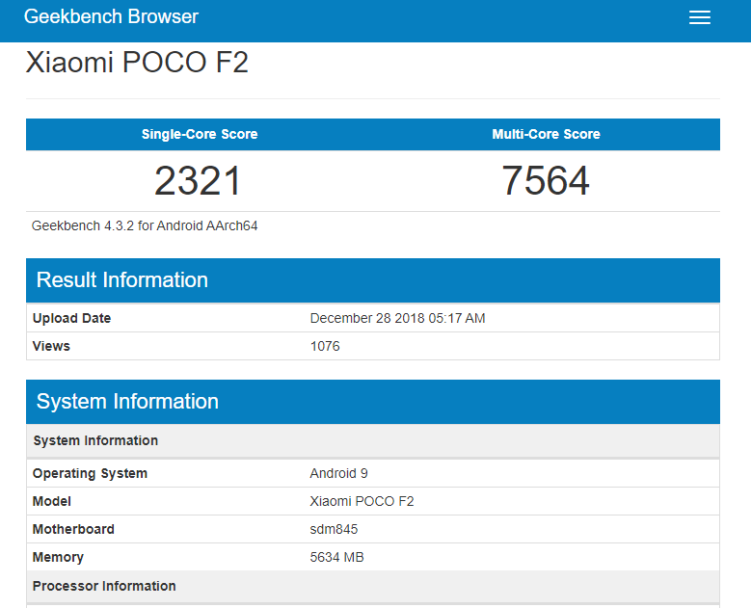Click the Geekbench Browser logo link
Viewport: 751px width, 608px height.
coord(111,16)
